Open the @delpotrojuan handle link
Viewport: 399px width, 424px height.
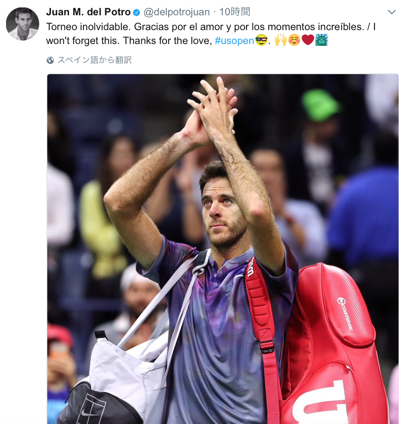coord(177,12)
